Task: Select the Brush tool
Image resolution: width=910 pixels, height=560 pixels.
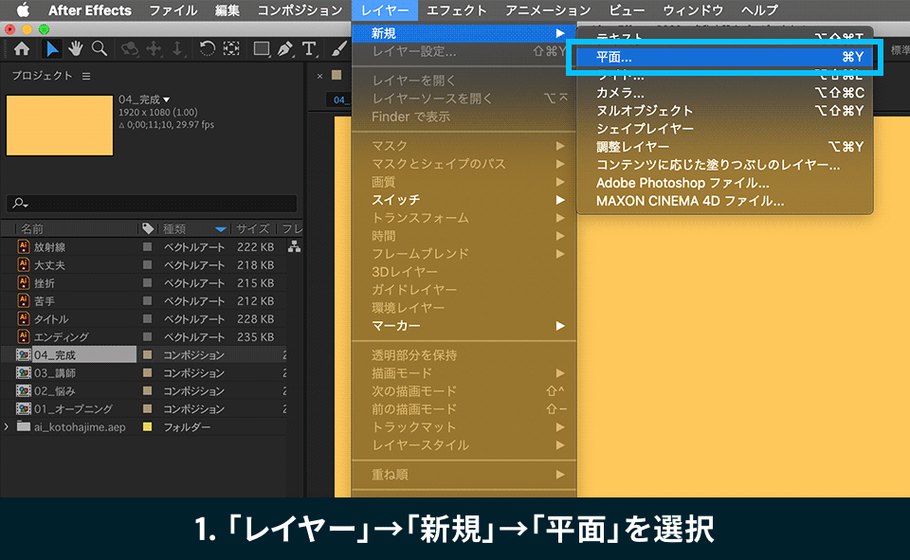Action: (338, 48)
